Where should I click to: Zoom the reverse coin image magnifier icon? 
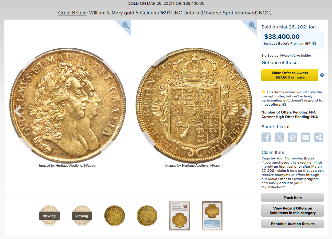click(252, 25)
